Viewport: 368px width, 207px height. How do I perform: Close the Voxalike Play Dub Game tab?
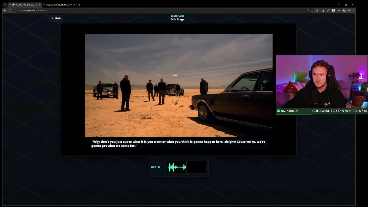[x=40, y=5]
